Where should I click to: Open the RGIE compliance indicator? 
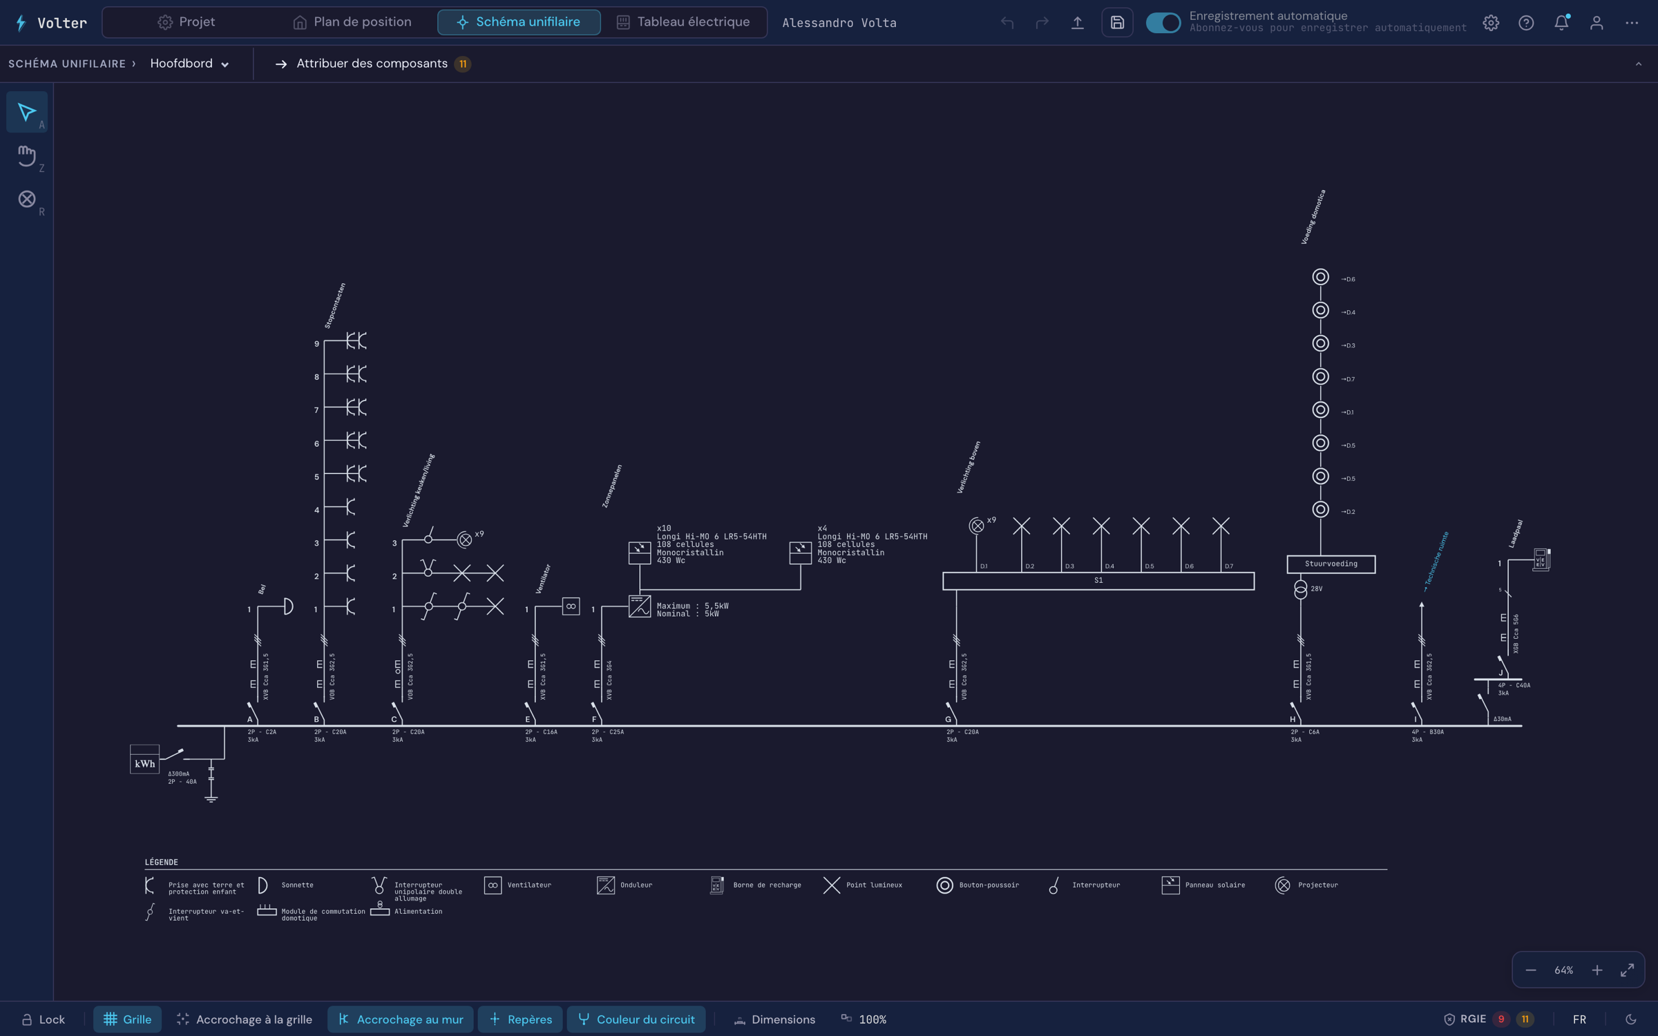click(1489, 1019)
